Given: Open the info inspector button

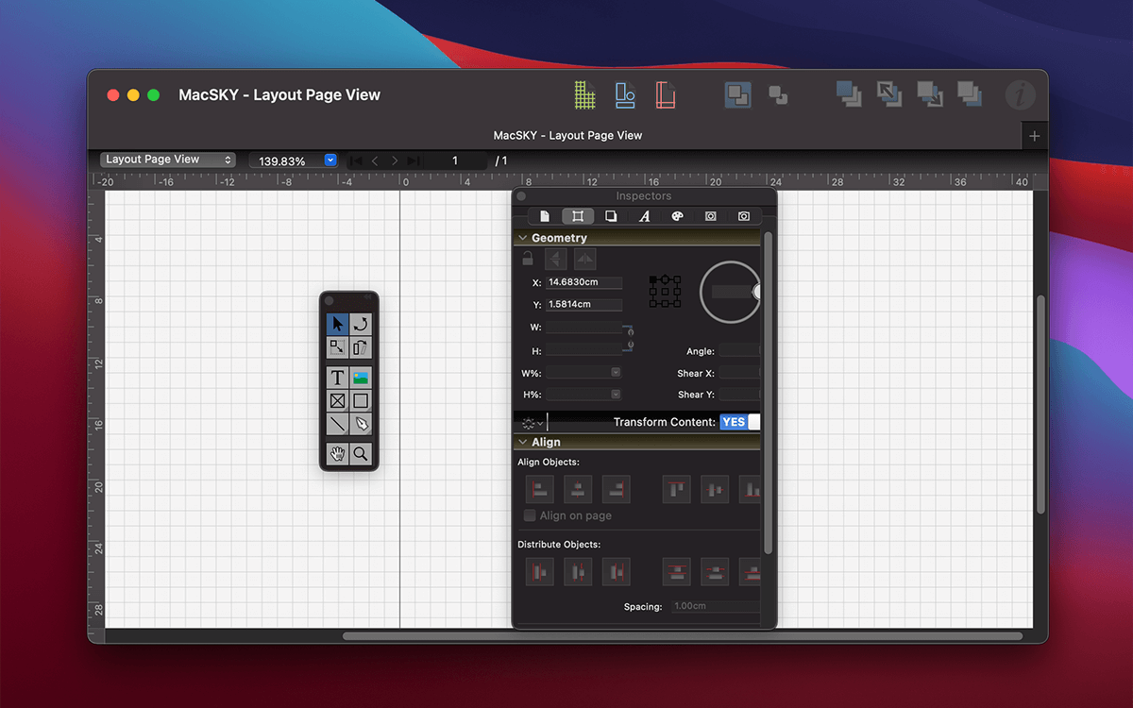Looking at the screenshot, I should pyautogui.click(x=1020, y=94).
